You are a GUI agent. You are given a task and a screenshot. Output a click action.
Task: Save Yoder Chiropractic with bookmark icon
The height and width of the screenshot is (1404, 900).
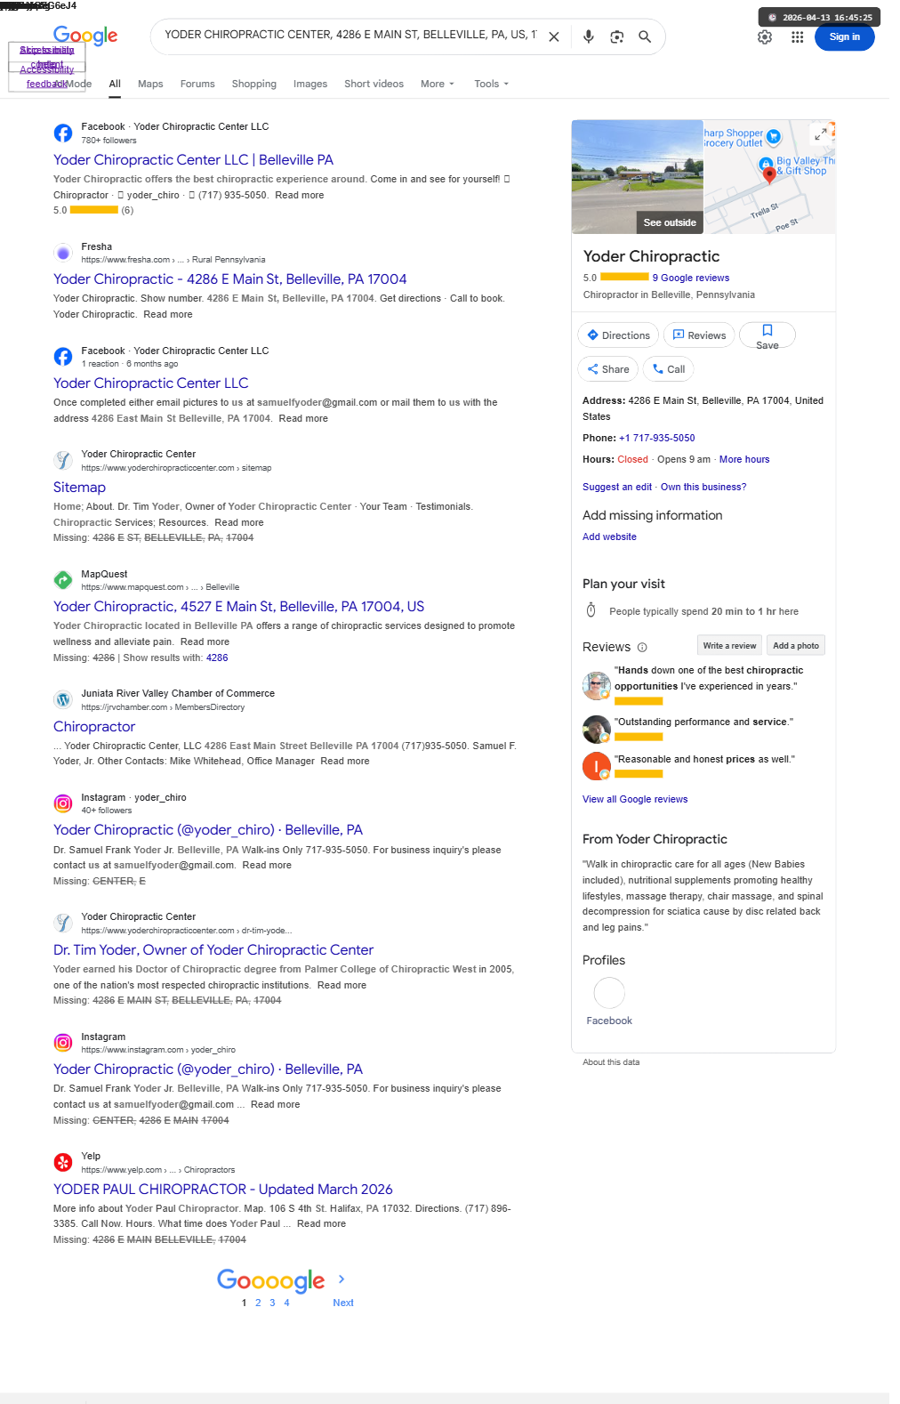pyautogui.click(x=767, y=335)
